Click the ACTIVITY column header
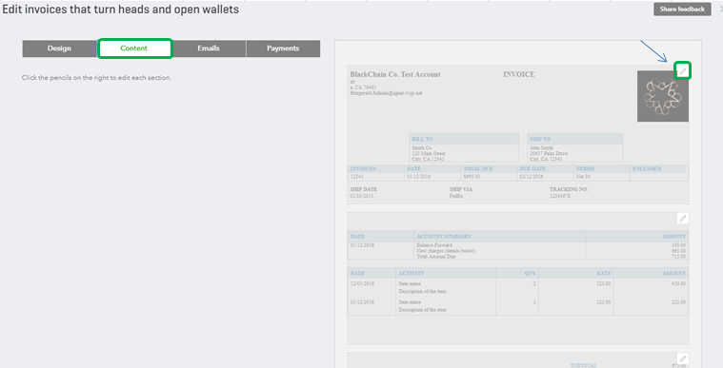723x368 pixels. tap(412, 273)
